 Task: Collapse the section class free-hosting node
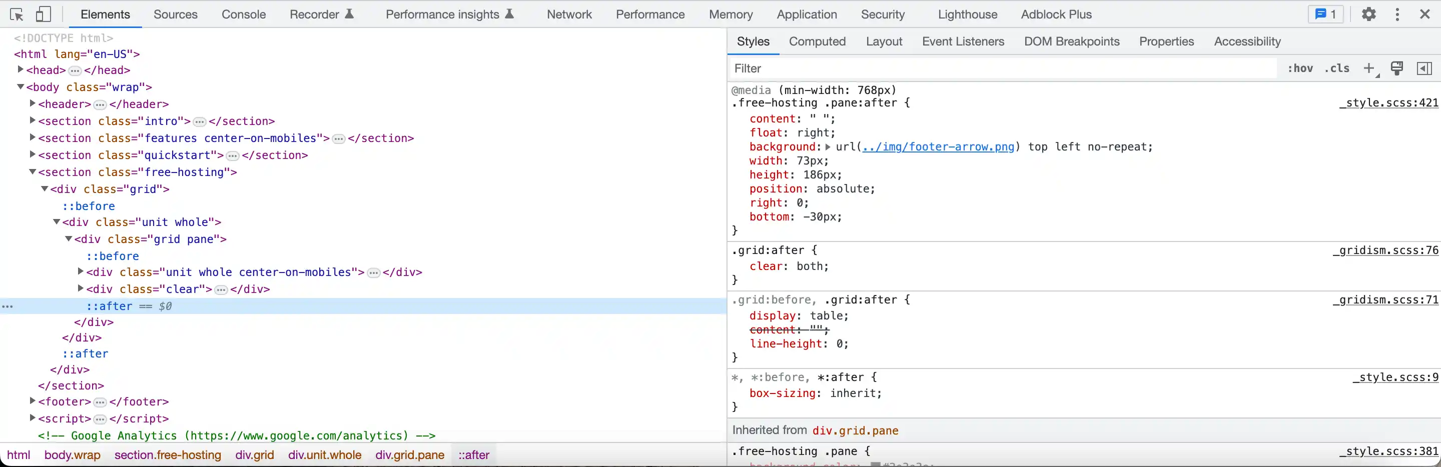coord(33,171)
